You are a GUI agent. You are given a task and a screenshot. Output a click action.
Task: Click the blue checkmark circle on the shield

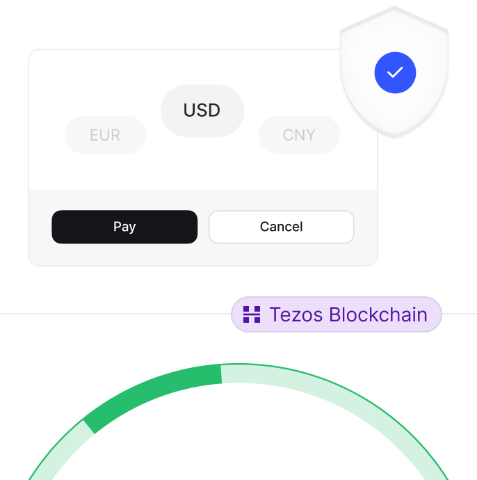pyautogui.click(x=395, y=72)
